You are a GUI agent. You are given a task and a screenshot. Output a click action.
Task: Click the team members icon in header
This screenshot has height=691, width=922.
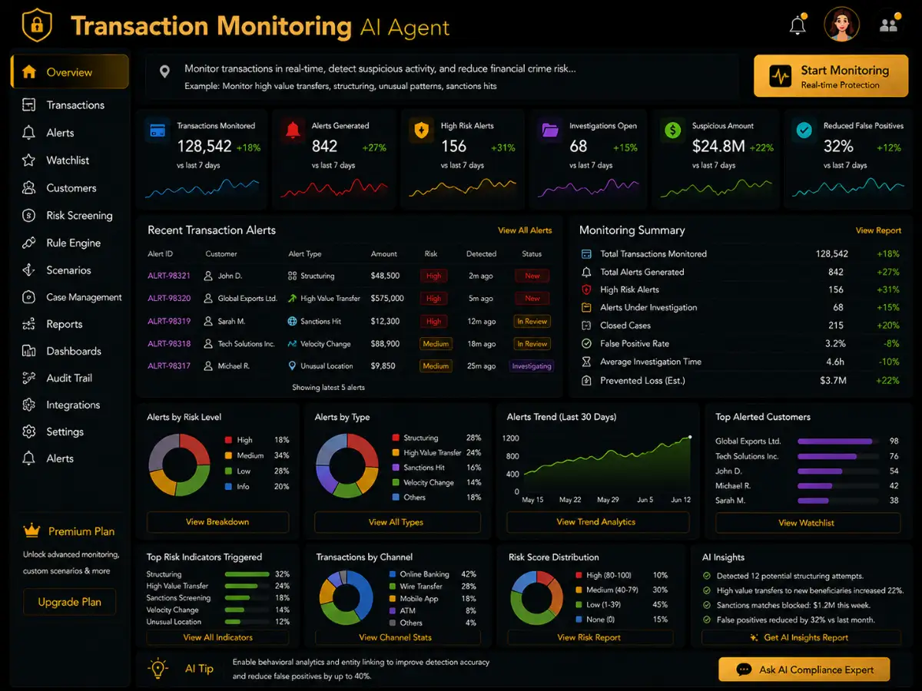[x=889, y=25]
